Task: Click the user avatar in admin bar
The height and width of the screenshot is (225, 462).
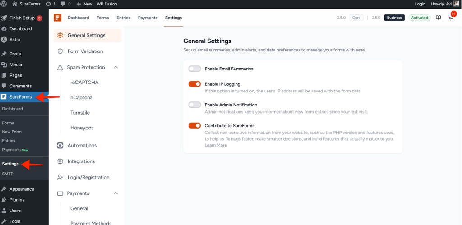Action: pyautogui.click(x=456, y=4)
